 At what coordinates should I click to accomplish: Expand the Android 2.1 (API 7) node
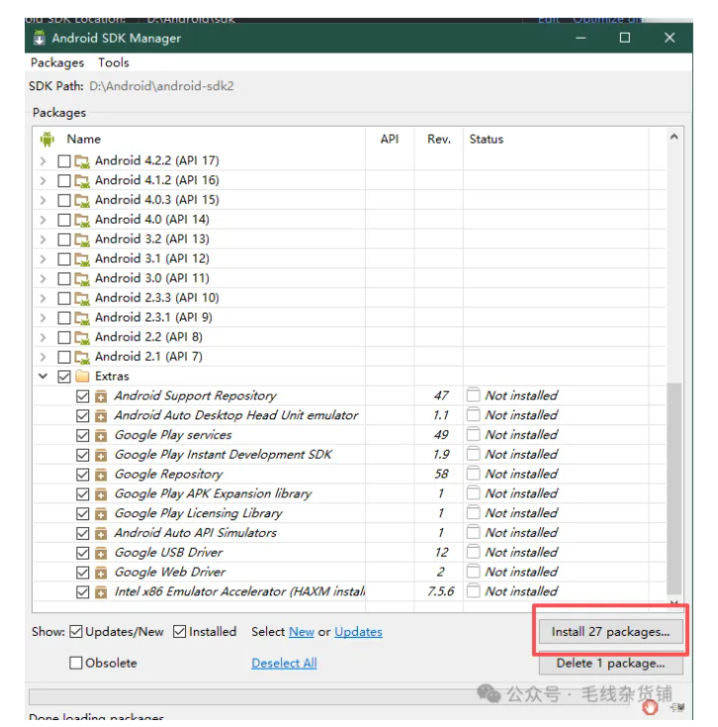click(x=44, y=357)
